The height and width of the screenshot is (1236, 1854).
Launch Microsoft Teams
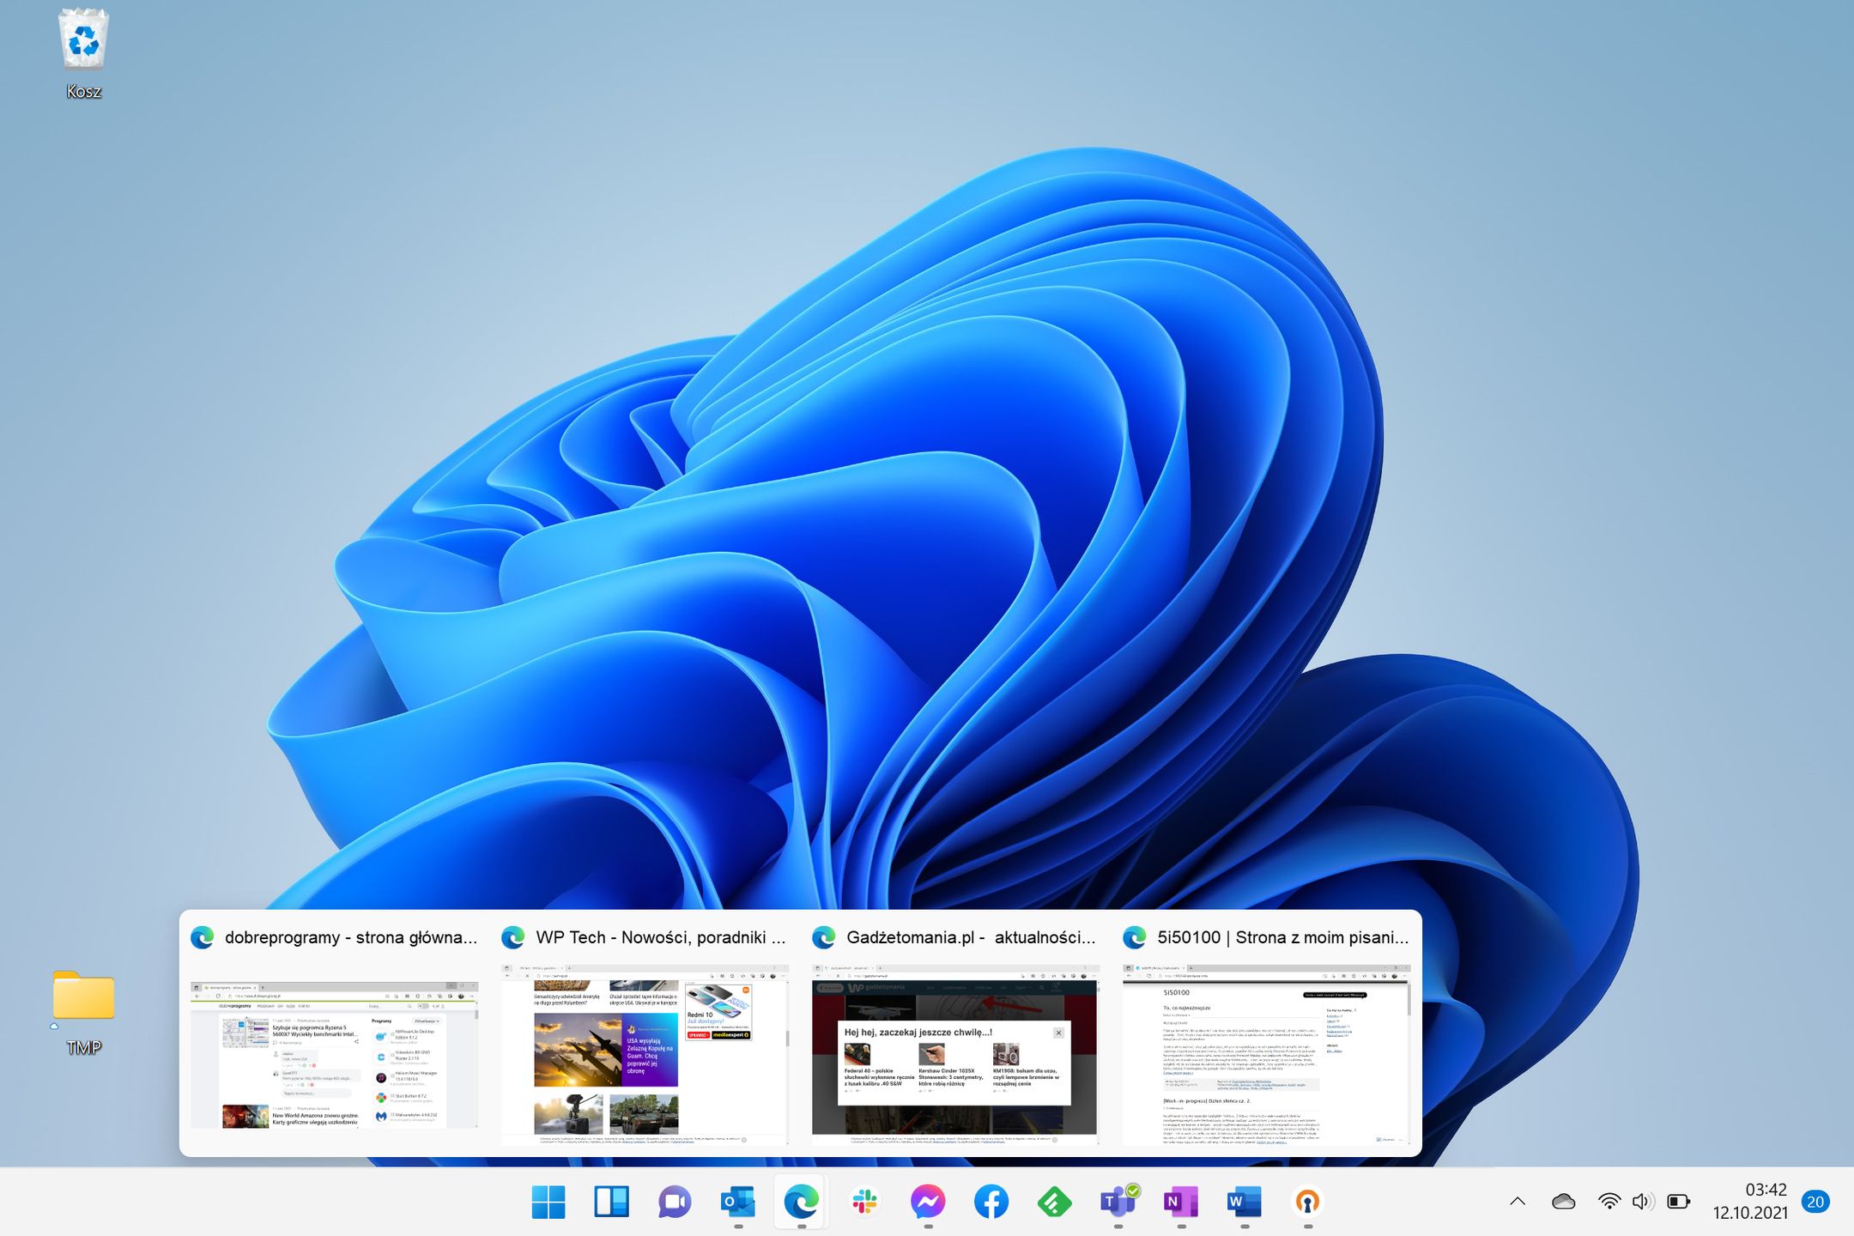1119,1203
